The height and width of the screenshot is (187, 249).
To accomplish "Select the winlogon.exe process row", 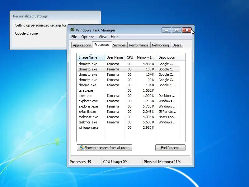I will [x=128, y=127].
